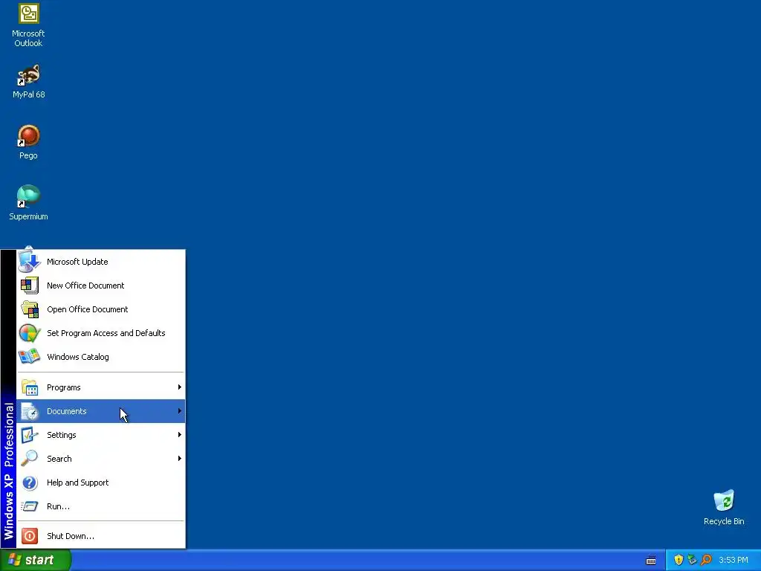The image size is (761, 571).
Task: Click the Run dialog icon
Action: pyautogui.click(x=30, y=506)
